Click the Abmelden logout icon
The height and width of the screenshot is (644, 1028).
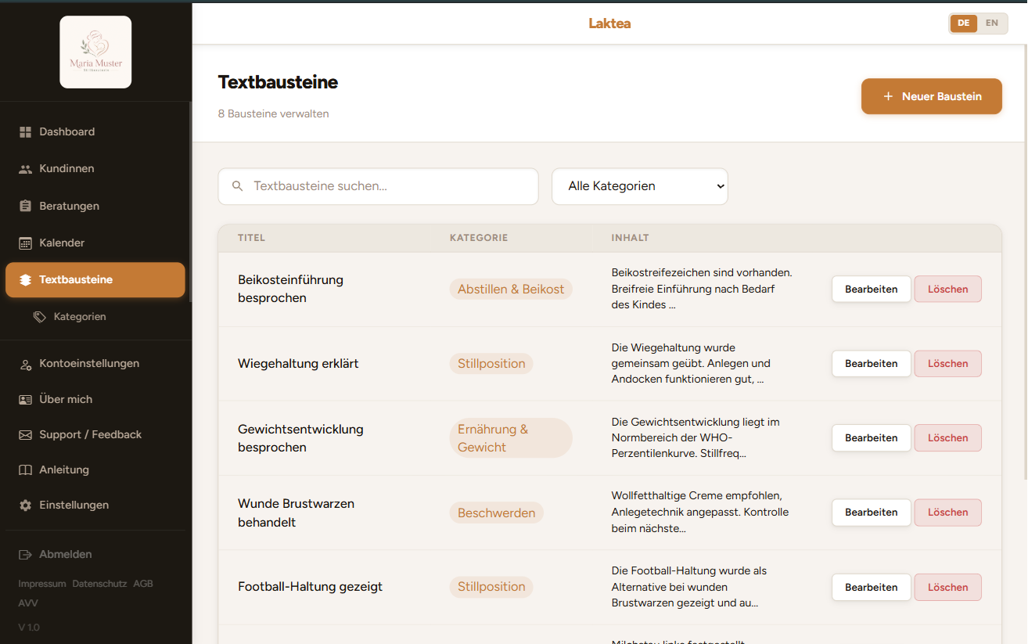[x=25, y=555]
